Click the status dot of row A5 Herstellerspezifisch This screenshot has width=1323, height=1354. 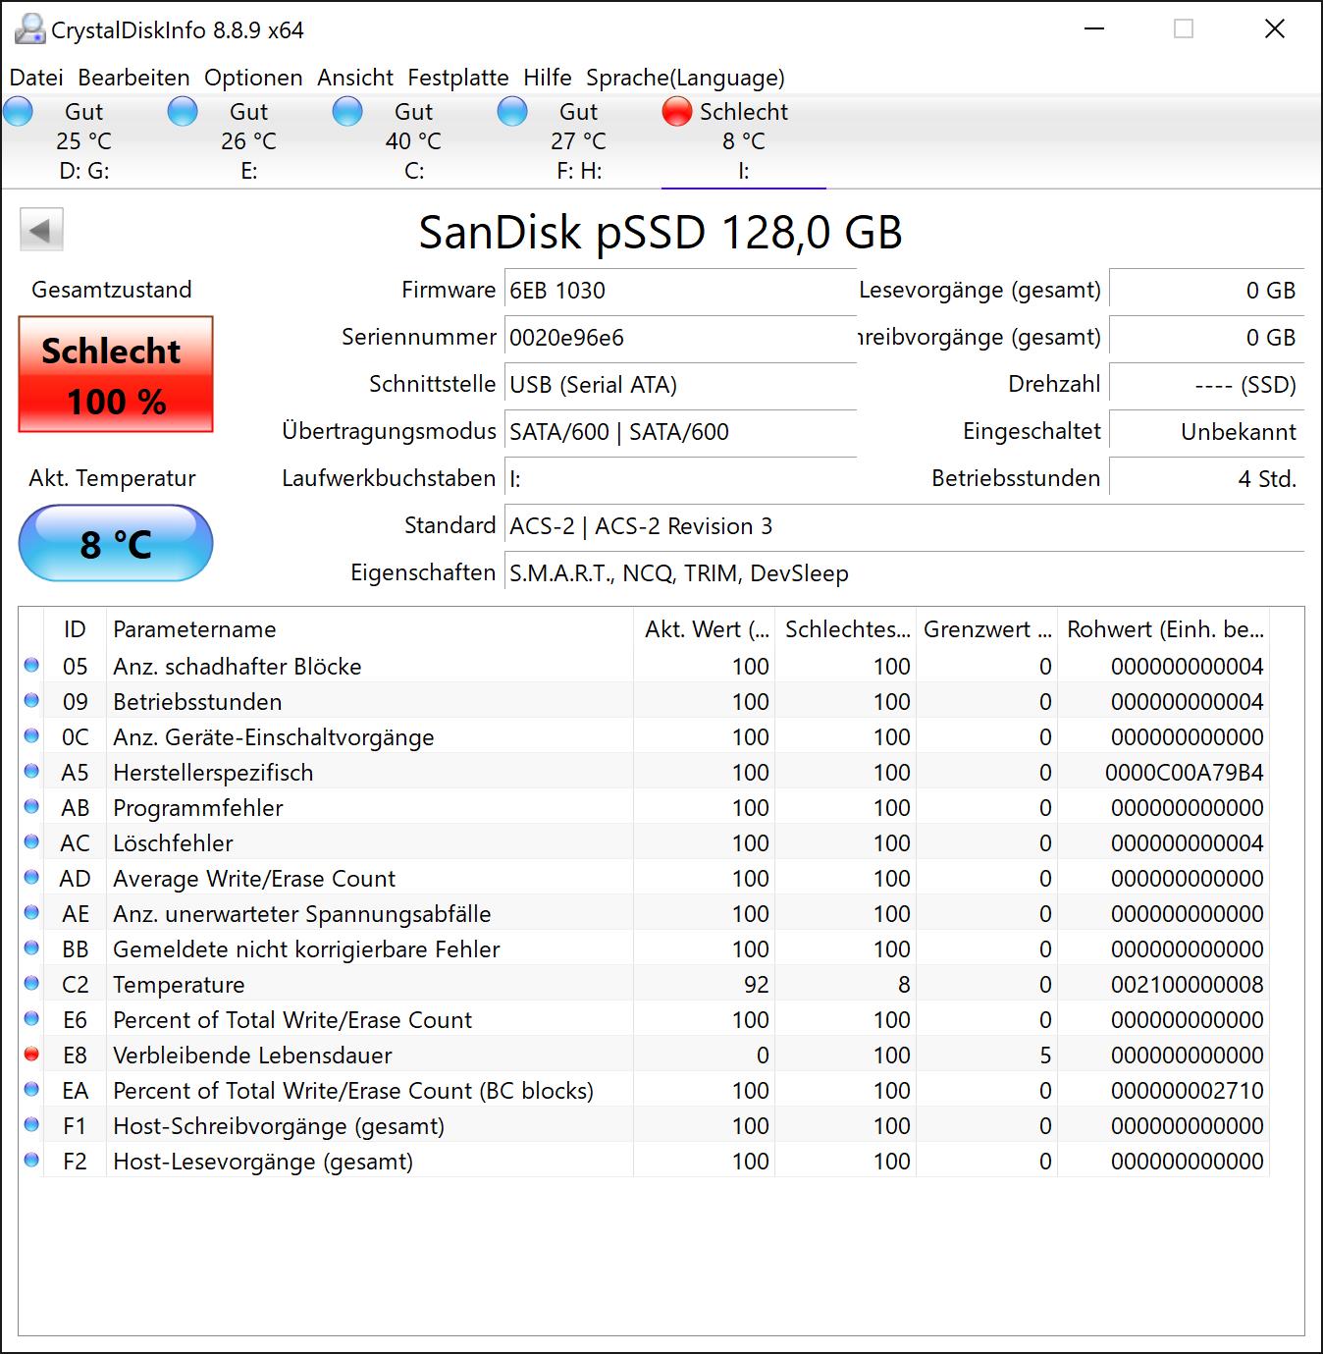point(31,772)
